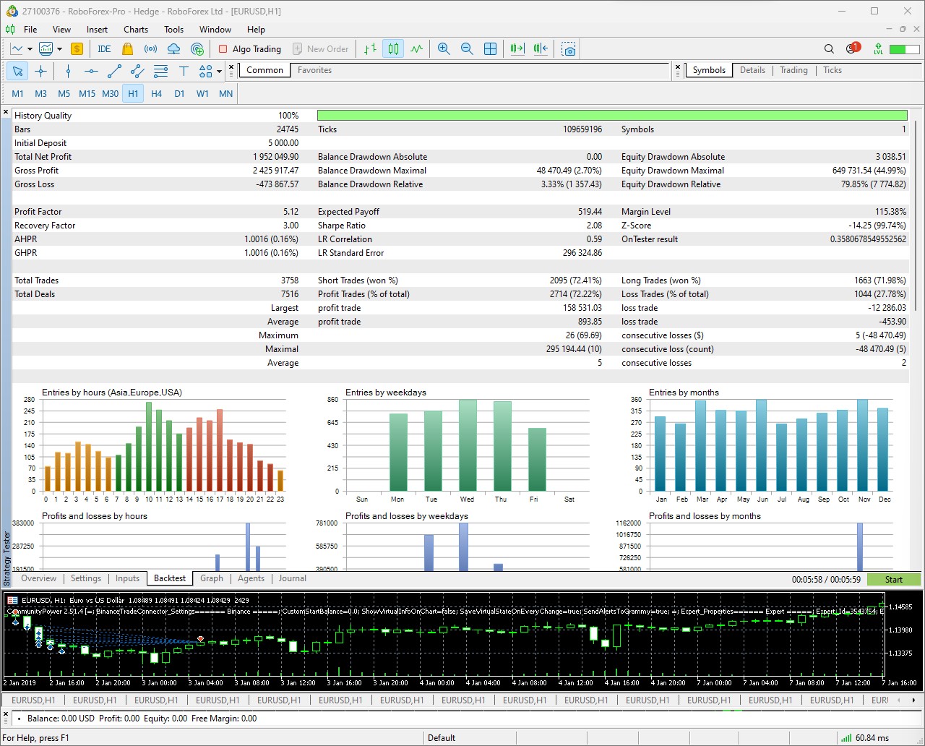Open the Favorites tab
925x746 pixels.
tap(314, 70)
